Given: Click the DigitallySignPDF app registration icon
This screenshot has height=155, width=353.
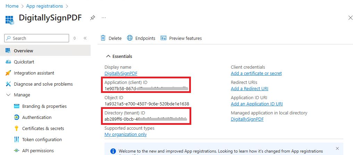Looking at the screenshot, I should pos(9,20).
